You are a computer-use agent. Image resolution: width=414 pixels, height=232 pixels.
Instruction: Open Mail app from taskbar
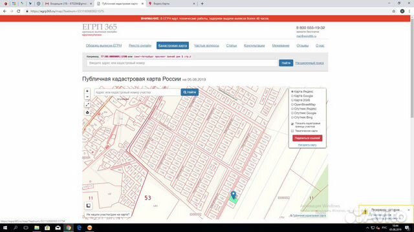pyautogui.click(x=58, y=227)
